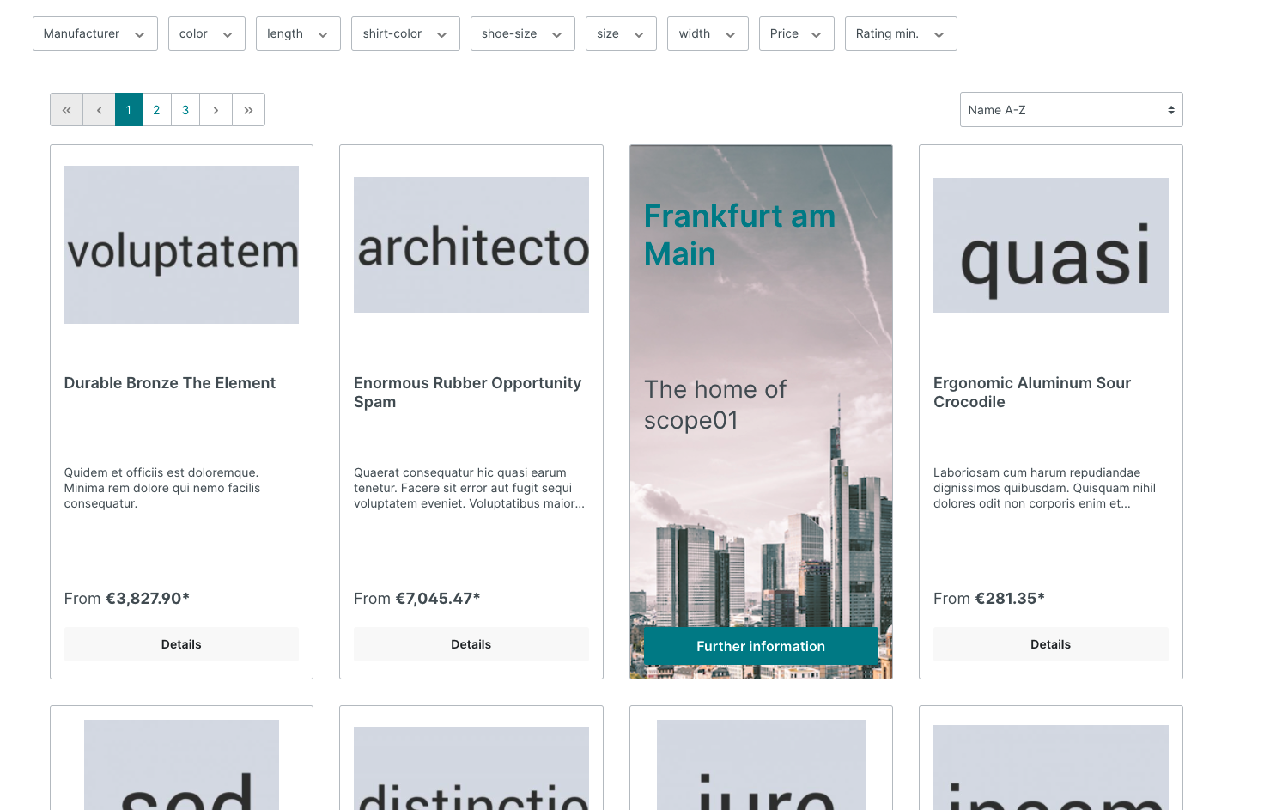This screenshot has width=1270, height=810.
Task: View Details for Durable Bronze The Element
Action: pyautogui.click(x=181, y=644)
